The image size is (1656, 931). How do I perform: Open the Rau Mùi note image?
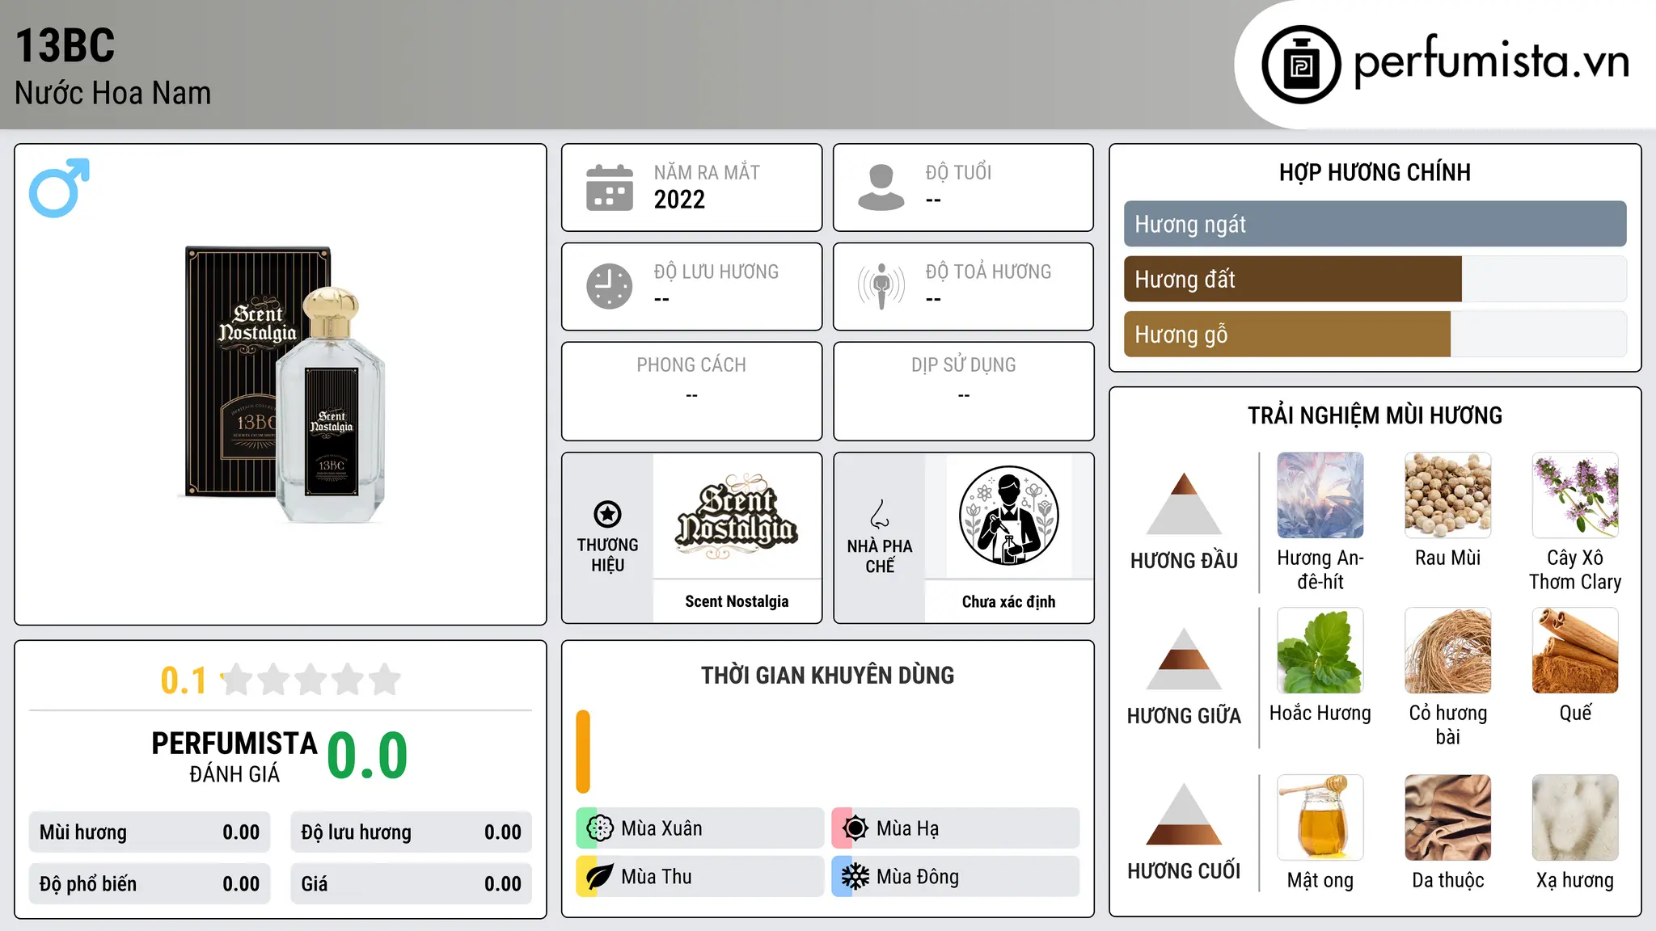[1447, 495]
